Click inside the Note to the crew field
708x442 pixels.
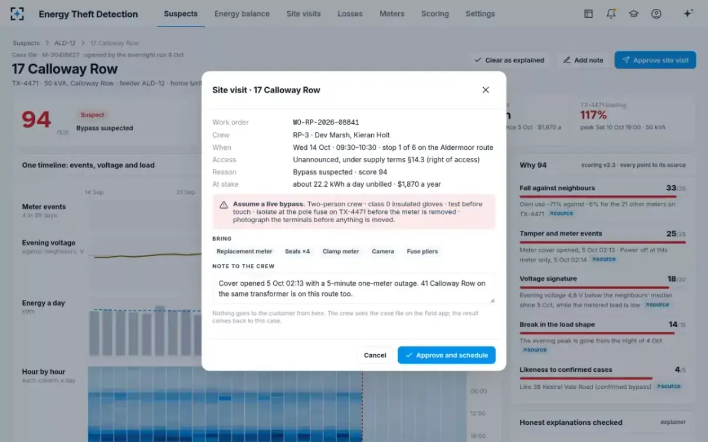click(x=353, y=288)
